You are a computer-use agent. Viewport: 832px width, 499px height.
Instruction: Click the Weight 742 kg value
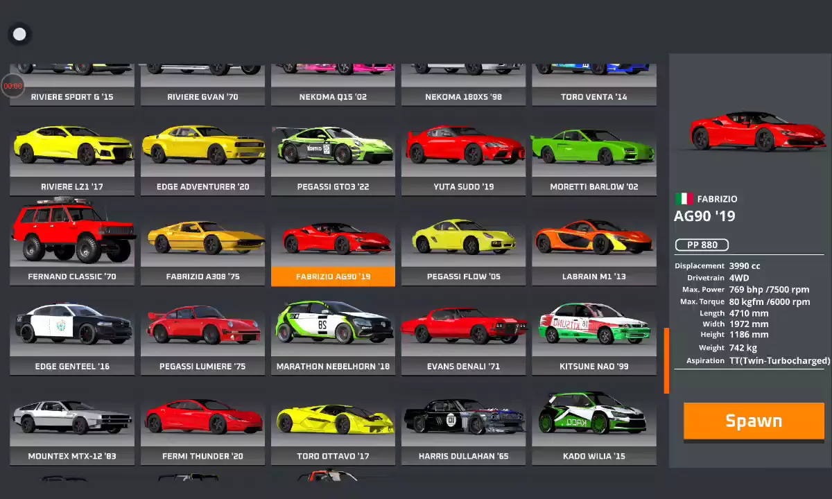743,348
